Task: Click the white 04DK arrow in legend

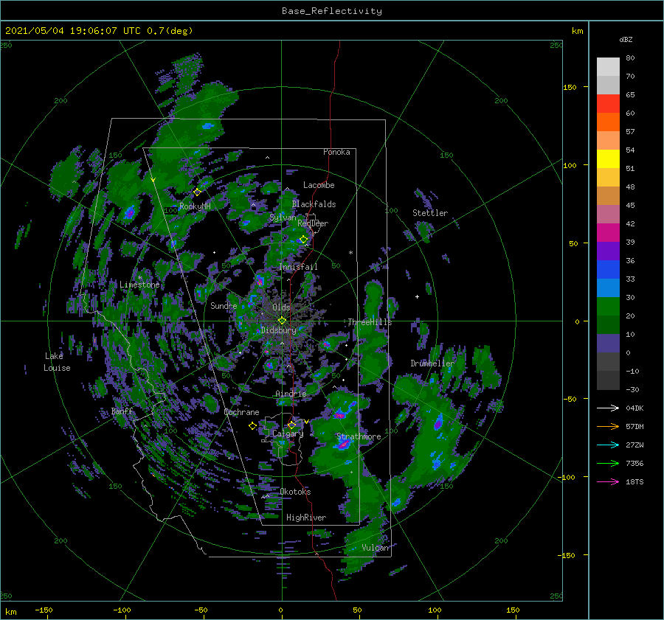Action: point(608,408)
